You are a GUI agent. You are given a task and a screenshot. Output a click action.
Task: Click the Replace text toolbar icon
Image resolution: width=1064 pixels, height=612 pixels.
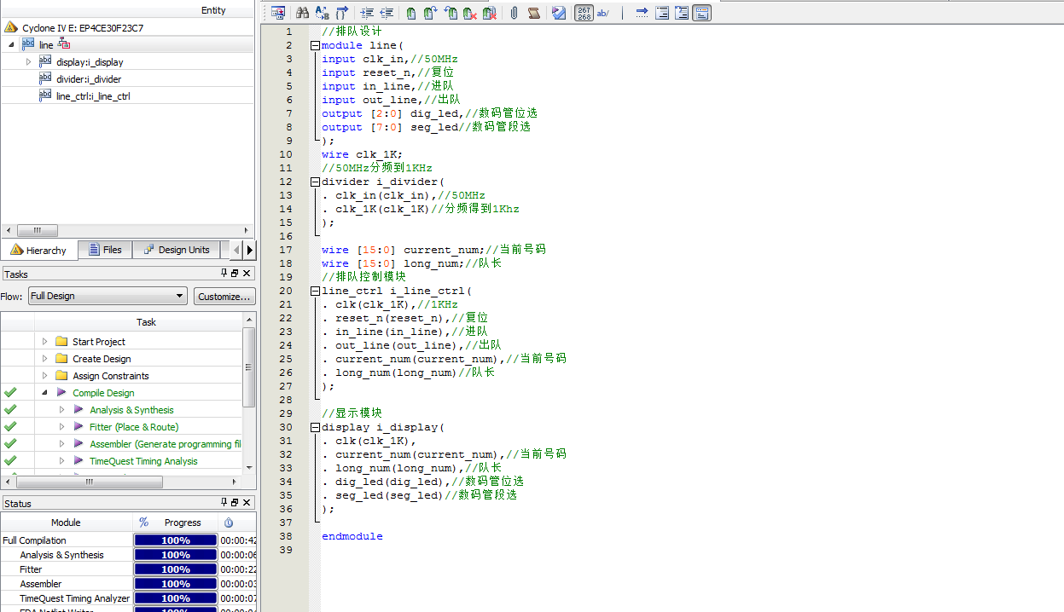pyautogui.click(x=322, y=13)
